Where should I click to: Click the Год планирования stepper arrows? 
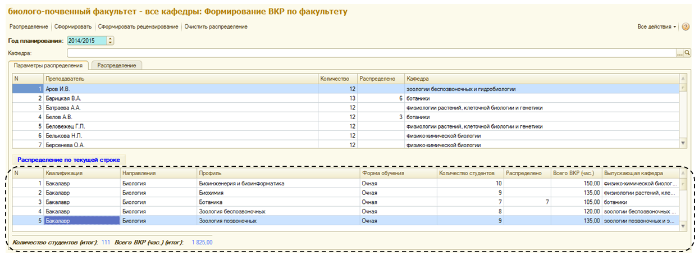tap(110, 40)
